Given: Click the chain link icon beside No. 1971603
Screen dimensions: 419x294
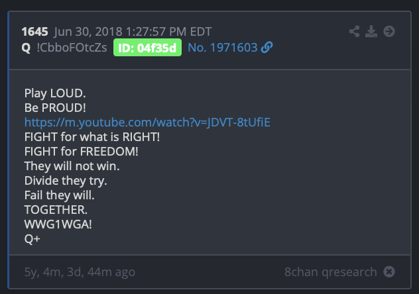Looking at the screenshot, I should 267,48.
